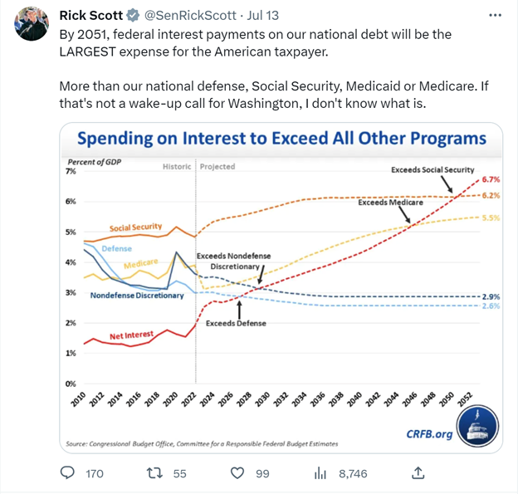This screenshot has height=494, width=518.
Task: Open the three-dot more options menu
Action: 495,15
